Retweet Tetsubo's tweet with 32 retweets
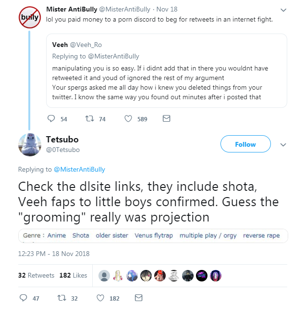Screen dimensions: 305x315 [x=61, y=298]
